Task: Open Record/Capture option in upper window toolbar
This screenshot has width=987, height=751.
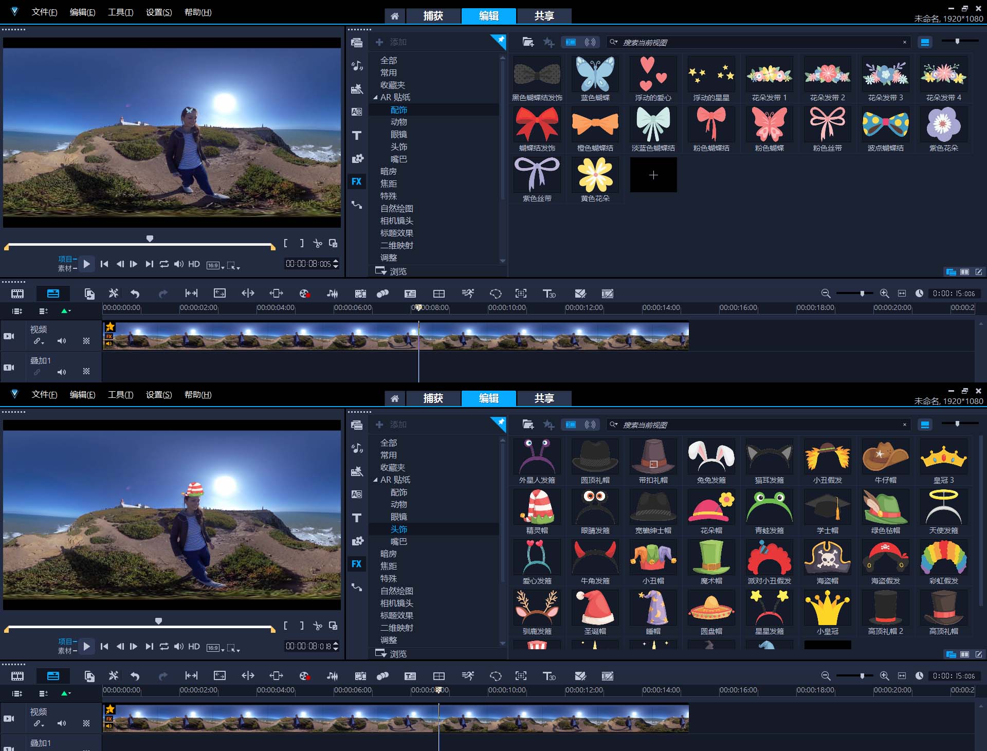Action: click(304, 294)
